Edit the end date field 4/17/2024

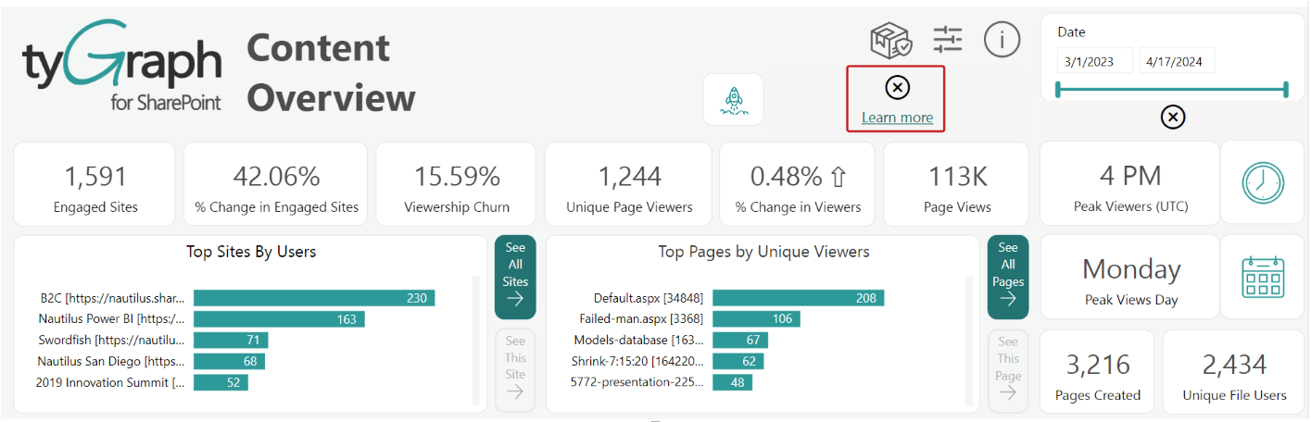coord(1177,62)
